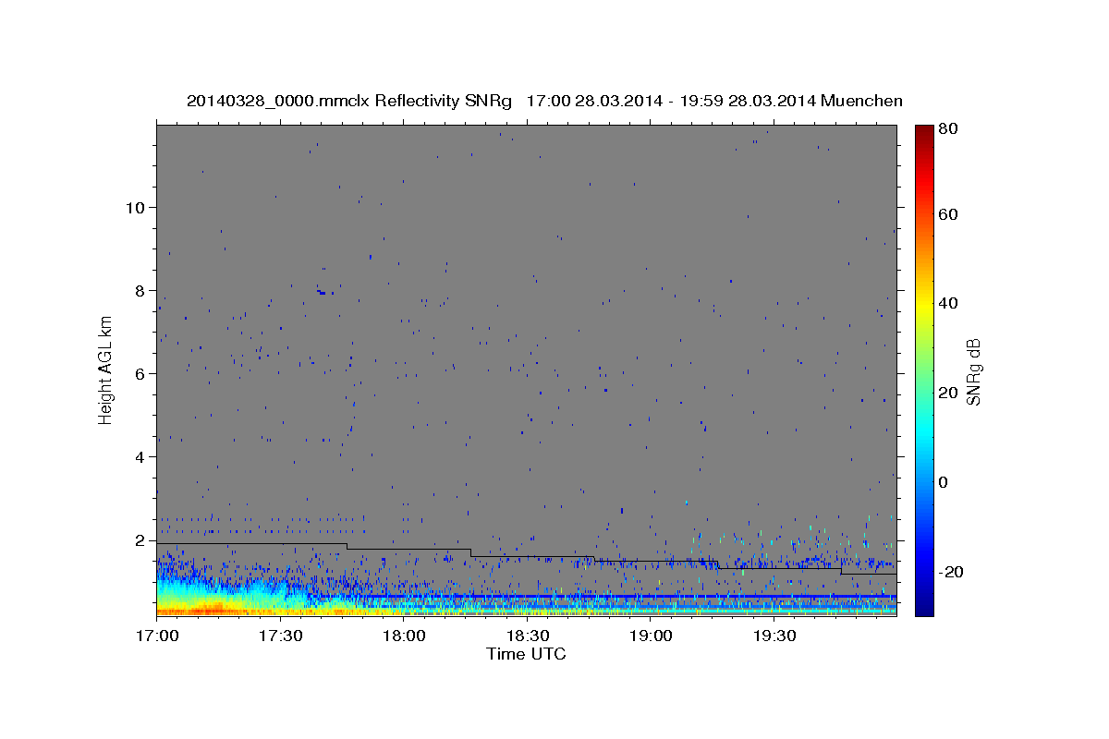1109x739 pixels.
Task: Click the colorbar value 40
Action: click(949, 303)
